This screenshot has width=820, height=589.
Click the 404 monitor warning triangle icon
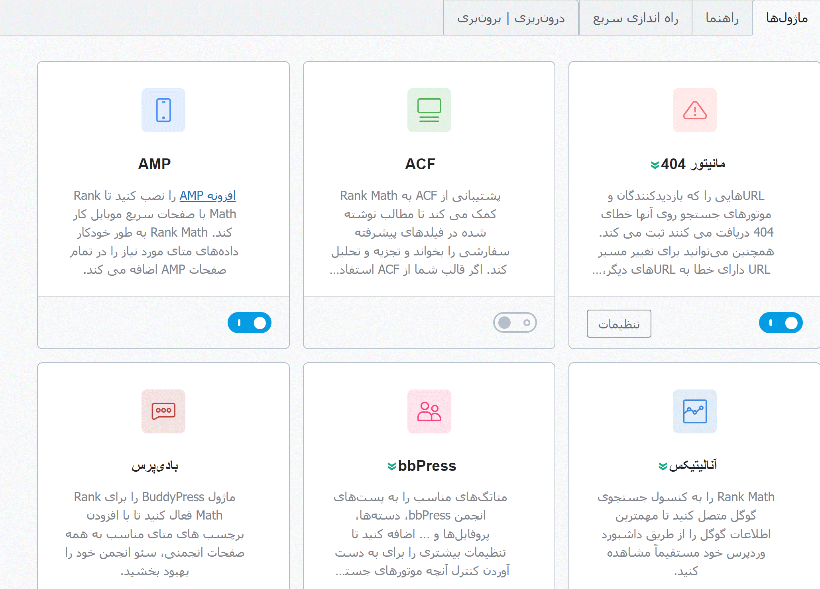point(694,110)
